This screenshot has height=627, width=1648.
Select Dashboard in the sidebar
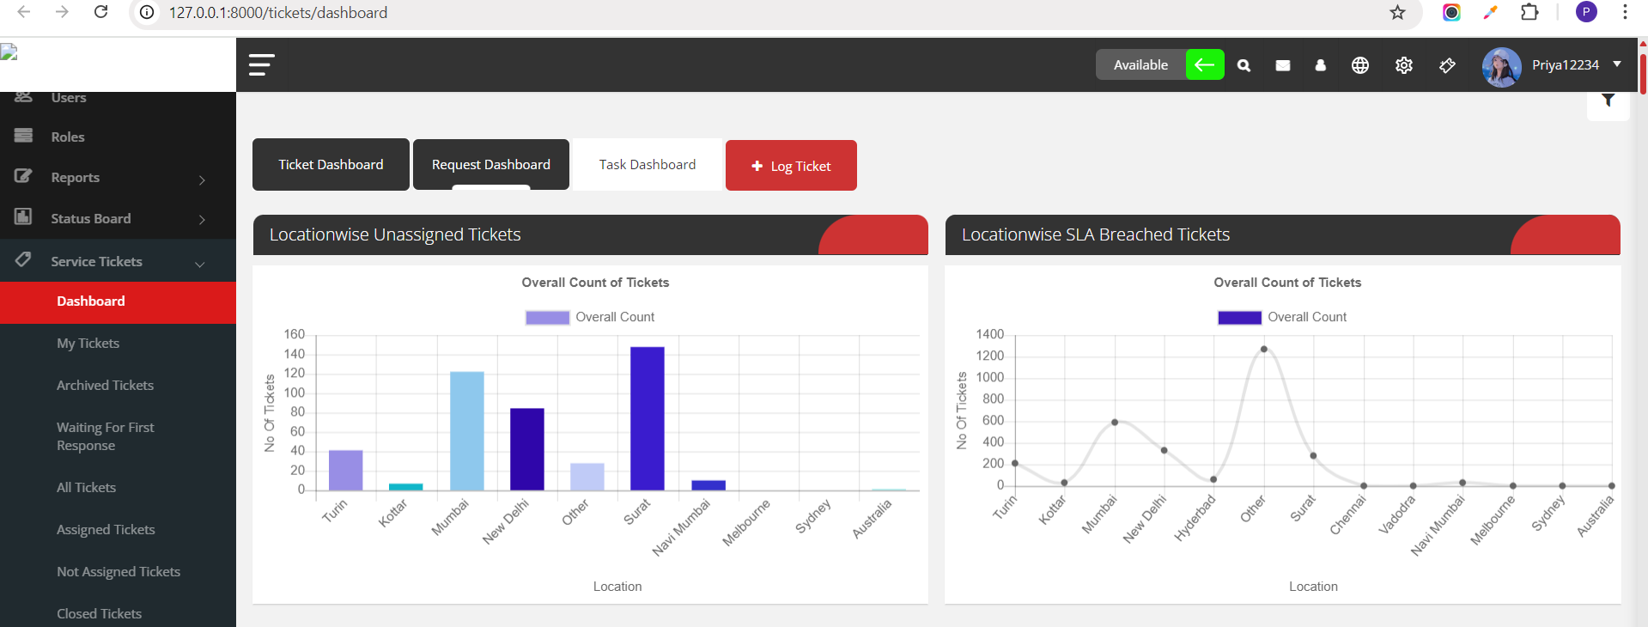(x=118, y=301)
